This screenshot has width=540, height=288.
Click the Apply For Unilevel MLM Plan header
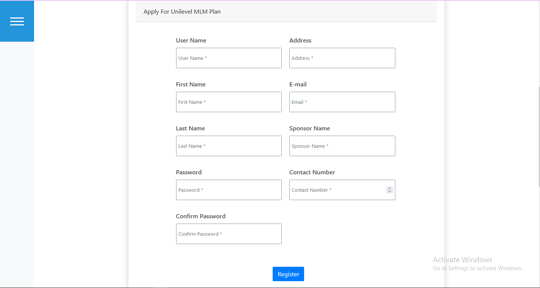(182, 12)
